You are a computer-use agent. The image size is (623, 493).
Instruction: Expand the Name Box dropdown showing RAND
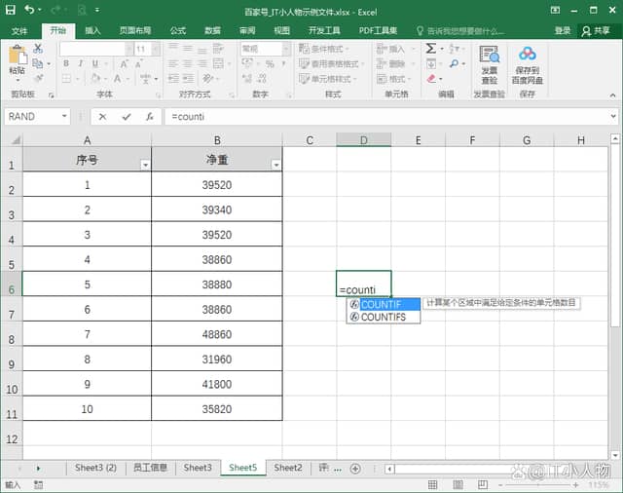pos(64,116)
